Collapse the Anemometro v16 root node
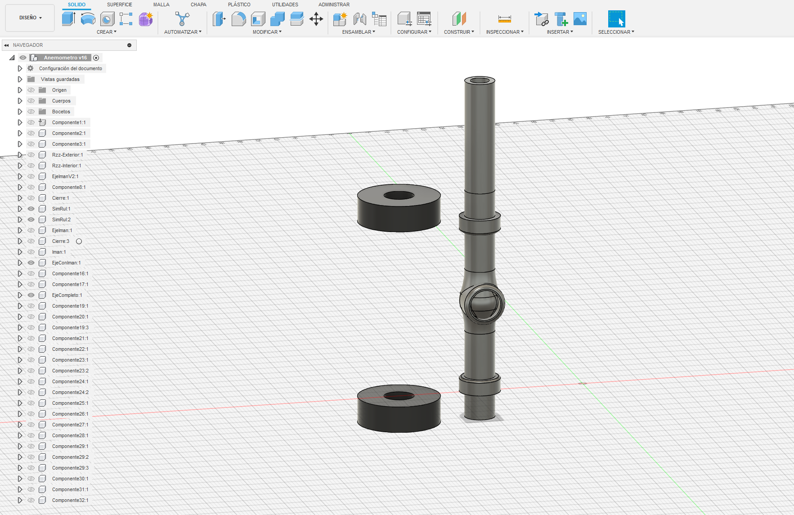 pyautogui.click(x=12, y=58)
